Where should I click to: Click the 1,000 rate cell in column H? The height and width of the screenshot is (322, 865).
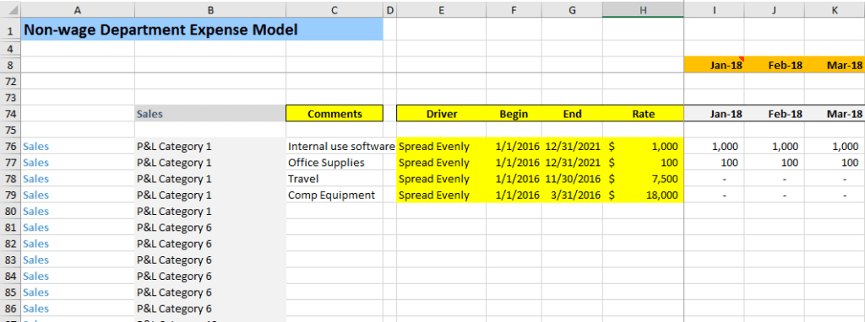pos(643,147)
